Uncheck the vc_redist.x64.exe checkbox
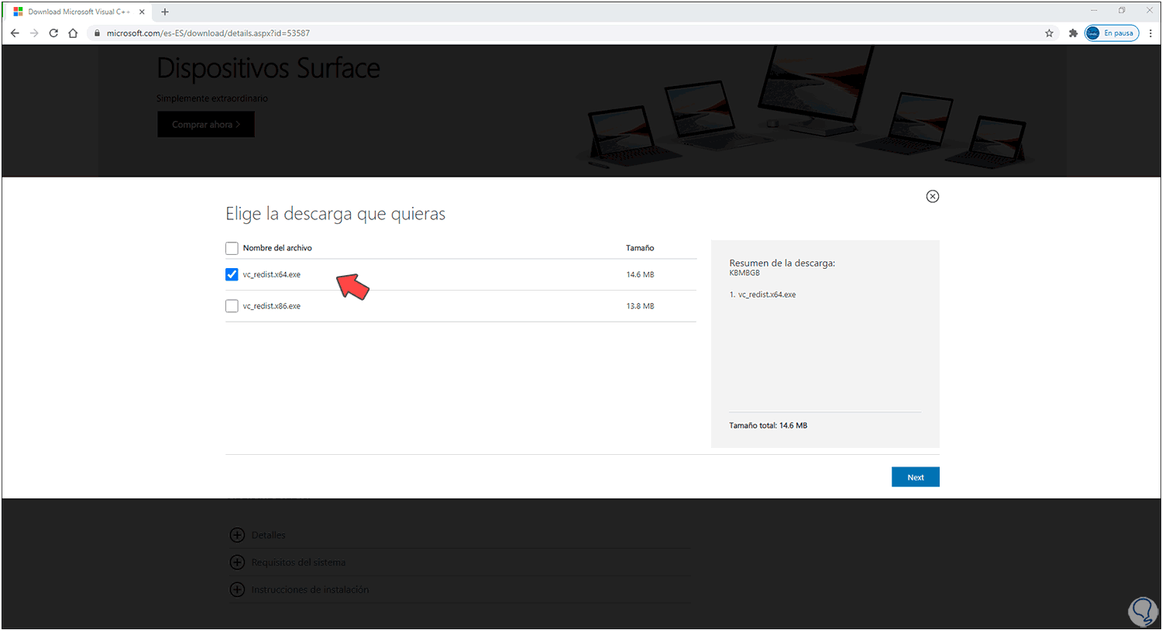Viewport: 1162px width, 630px height. pos(232,274)
